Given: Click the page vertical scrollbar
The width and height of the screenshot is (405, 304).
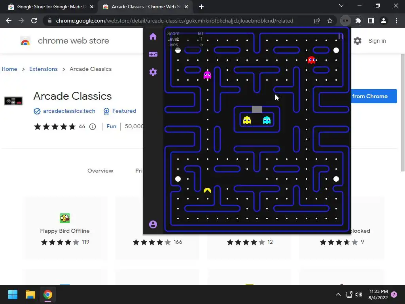Looking at the screenshot, I should (x=402, y=112).
